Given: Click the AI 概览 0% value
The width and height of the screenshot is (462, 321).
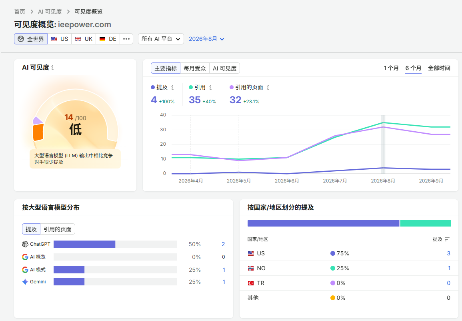Looking at the screenshot, I should [x=196, y=257].
